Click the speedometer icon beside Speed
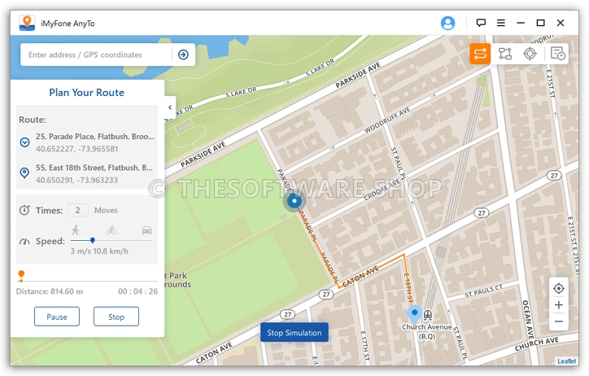Screen dimensions: 589x376 [x=24, y=241]
